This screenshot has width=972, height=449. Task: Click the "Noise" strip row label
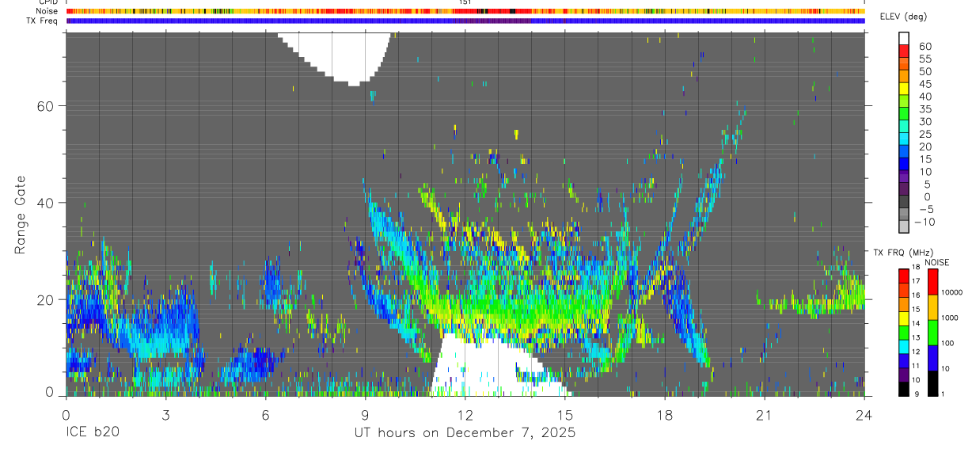point(48,11)
